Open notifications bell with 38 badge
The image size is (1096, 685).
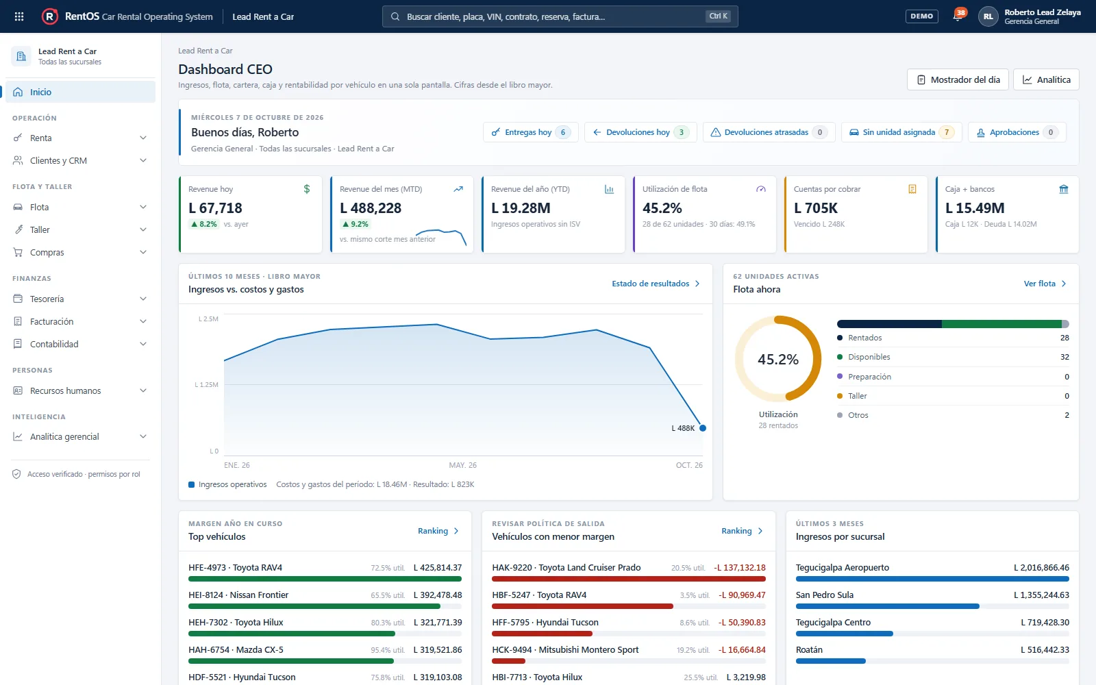958,15
